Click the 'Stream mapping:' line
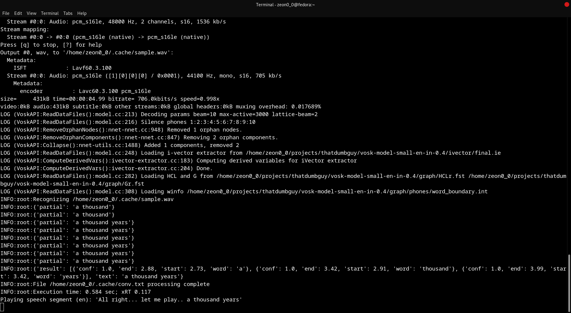The height and width of the screenshot is (313, 571). coord(25,29)
